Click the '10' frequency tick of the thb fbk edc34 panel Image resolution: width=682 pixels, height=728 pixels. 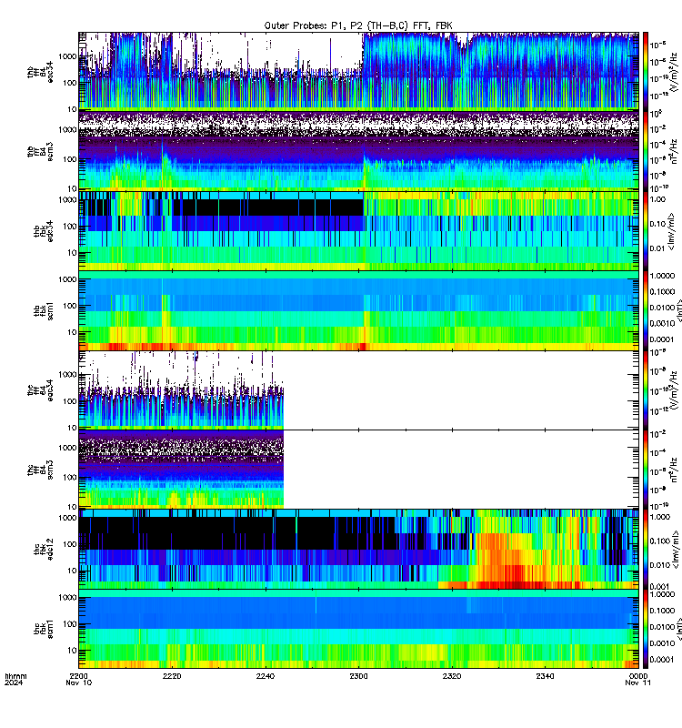coord(73,253)
